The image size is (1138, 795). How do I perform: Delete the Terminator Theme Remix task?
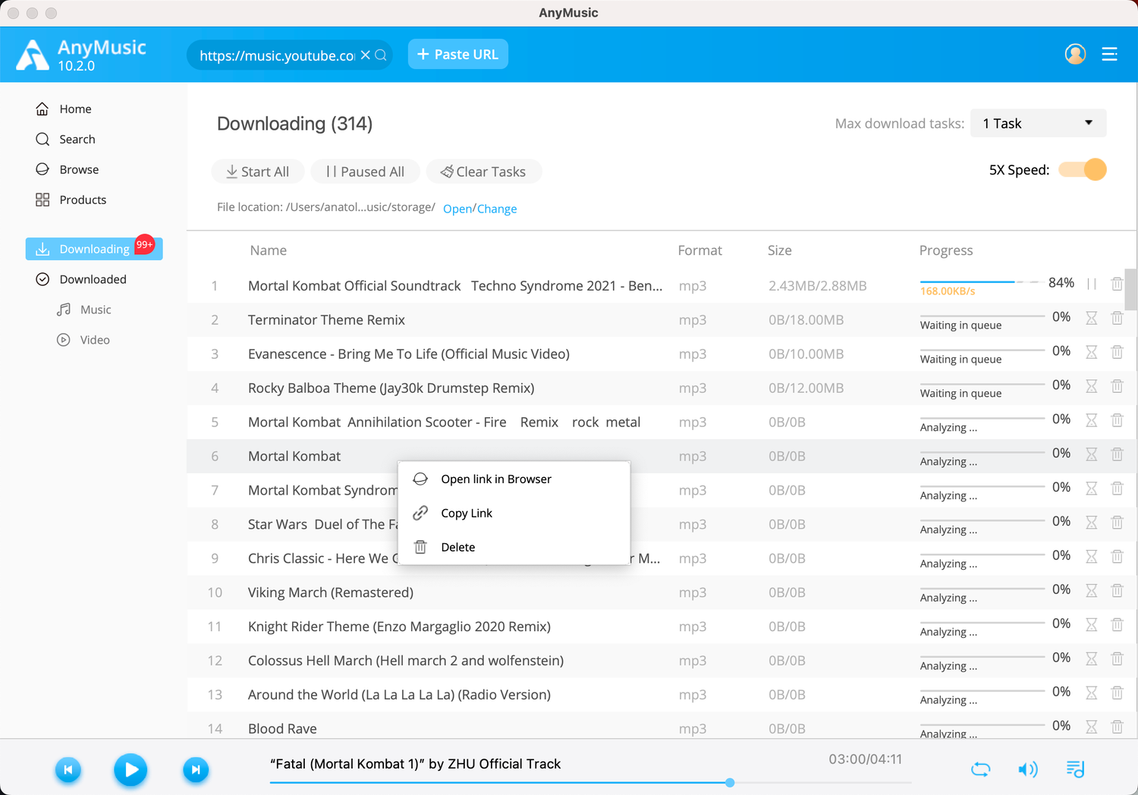[1117, 318]
